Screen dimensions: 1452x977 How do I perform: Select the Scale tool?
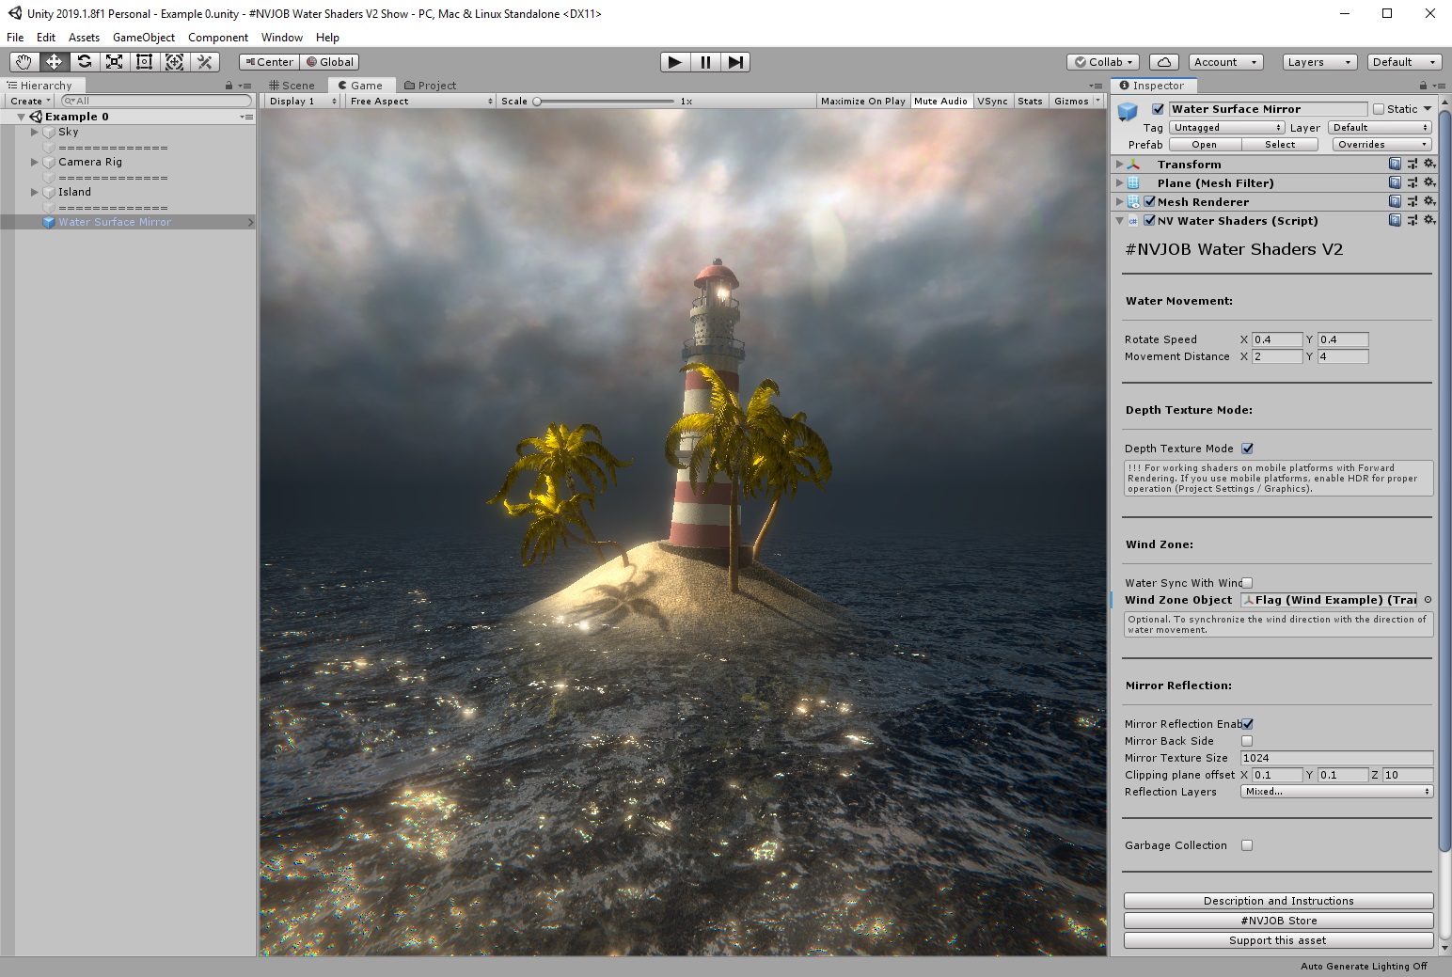pyautogui.click(x=114, y=62)
